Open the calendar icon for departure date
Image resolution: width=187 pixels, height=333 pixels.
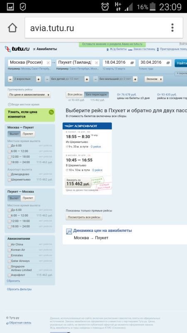click(132, 63)
